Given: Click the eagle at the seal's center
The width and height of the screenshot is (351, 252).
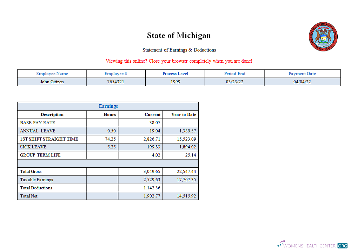Looking at the screenshot, I should click(x=323, y=31).
